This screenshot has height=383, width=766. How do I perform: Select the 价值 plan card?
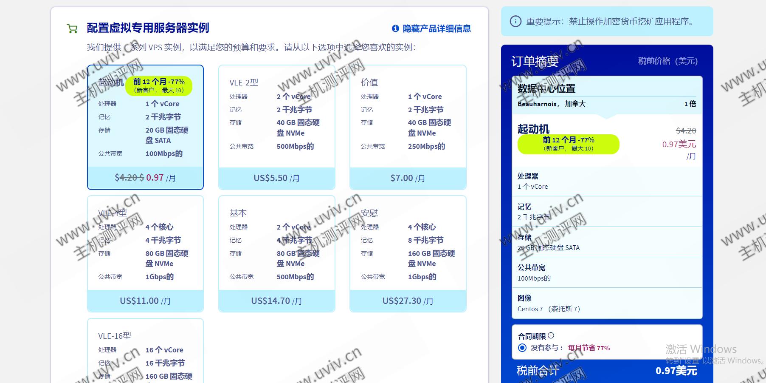click(408, 128)
